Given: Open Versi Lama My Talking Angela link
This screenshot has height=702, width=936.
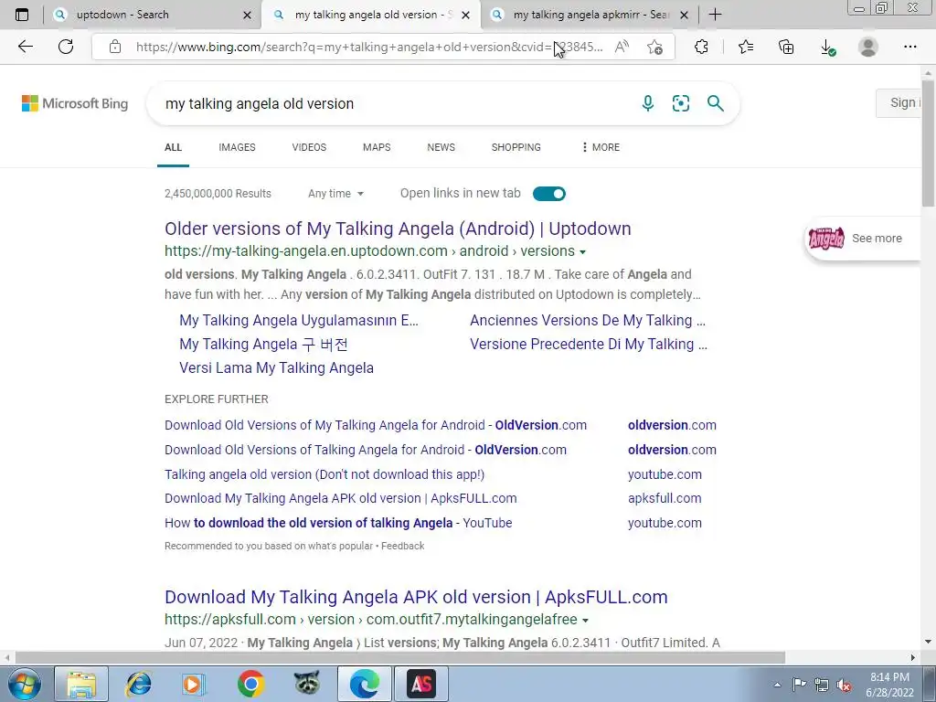Looking at the screenshot, I should [276, 367].
